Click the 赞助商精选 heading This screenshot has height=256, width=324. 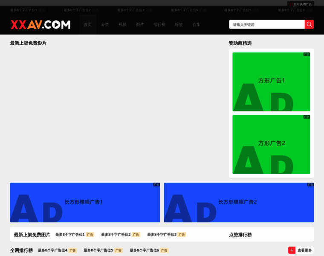(240, 43)
